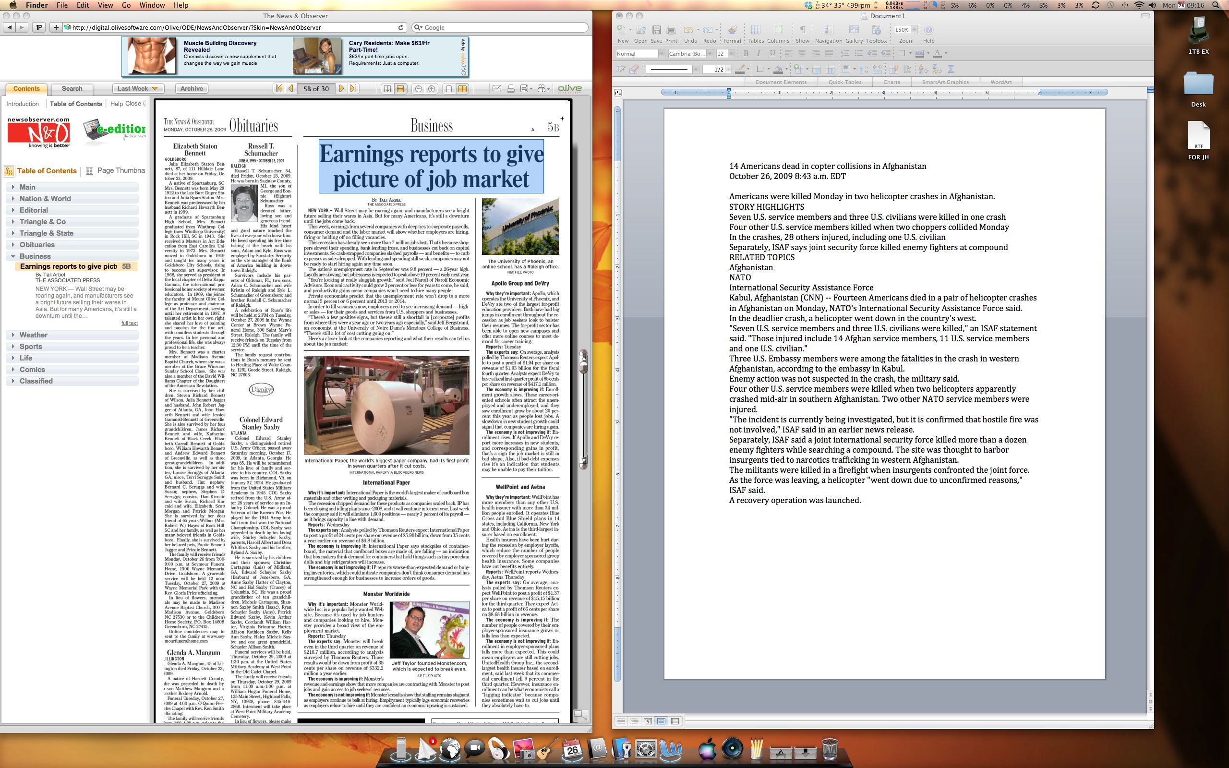This screenshot has height=768, width=1229.
Task: Open the font size 12 dropdown
Action: click(731, 54)
